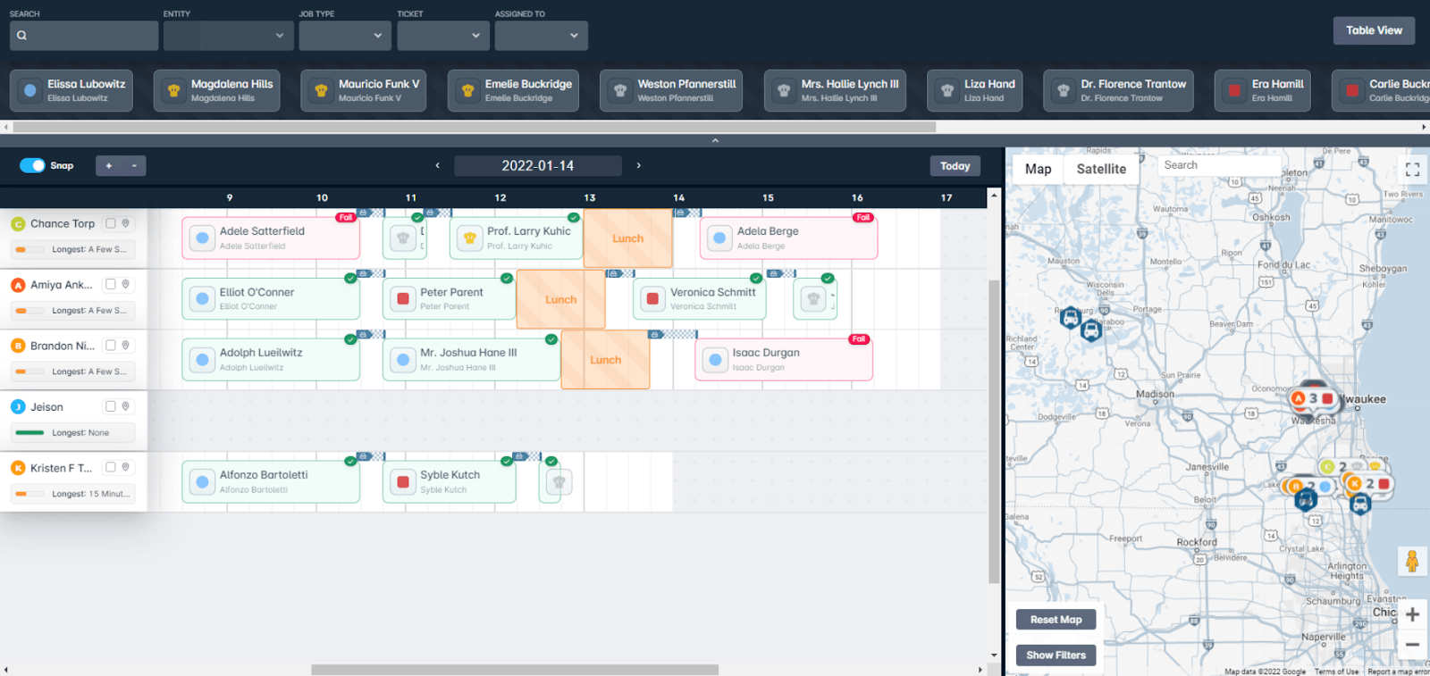This screenshot has height=676, width=1430.
Task: Click the fullscreen icon on the map
Action: point(1412,170)
